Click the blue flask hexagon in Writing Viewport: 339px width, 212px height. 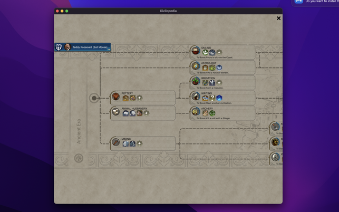219,98
